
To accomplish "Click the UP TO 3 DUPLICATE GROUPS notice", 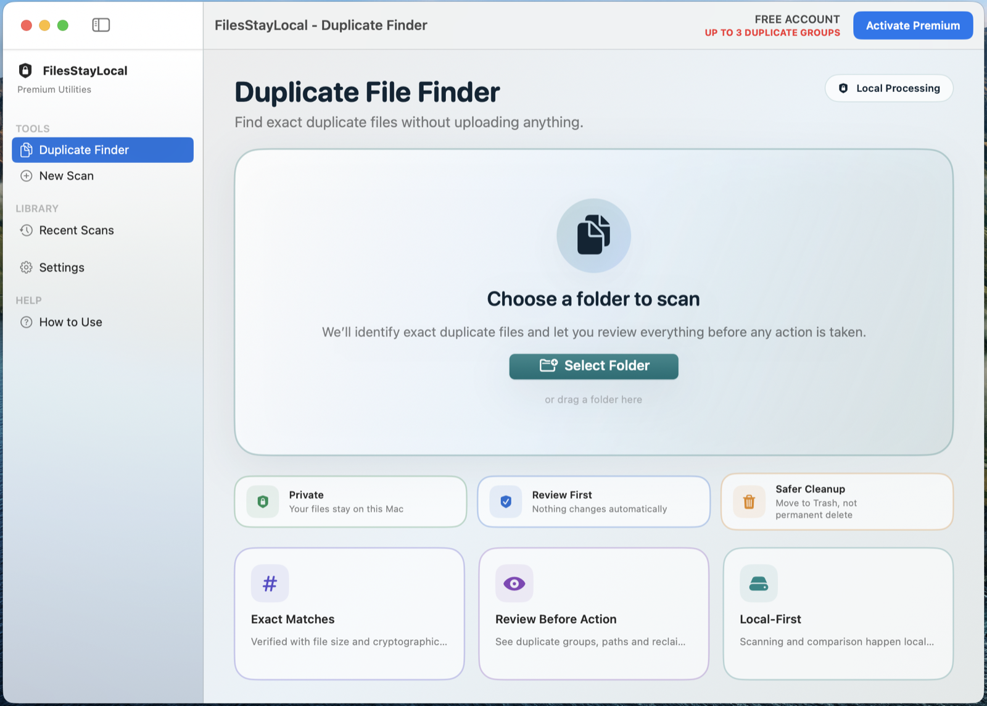I will [x=772, y=33].
